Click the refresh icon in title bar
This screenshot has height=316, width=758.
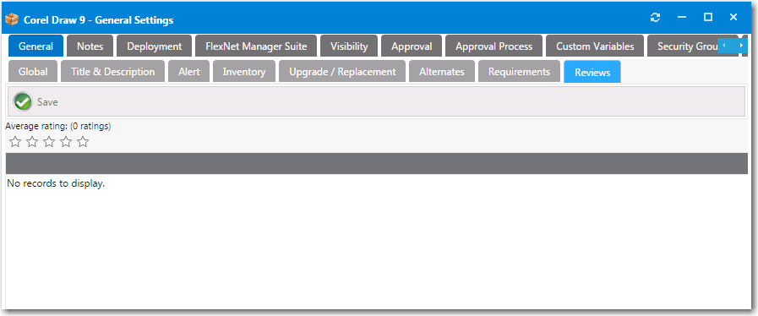coord(656,18)
